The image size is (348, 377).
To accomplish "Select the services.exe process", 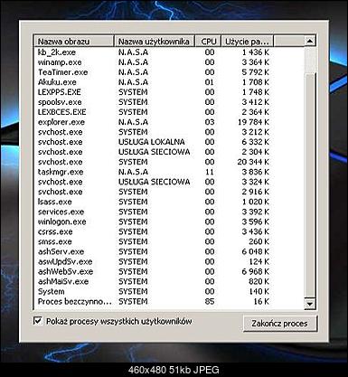I will click(x=154, y=212).
